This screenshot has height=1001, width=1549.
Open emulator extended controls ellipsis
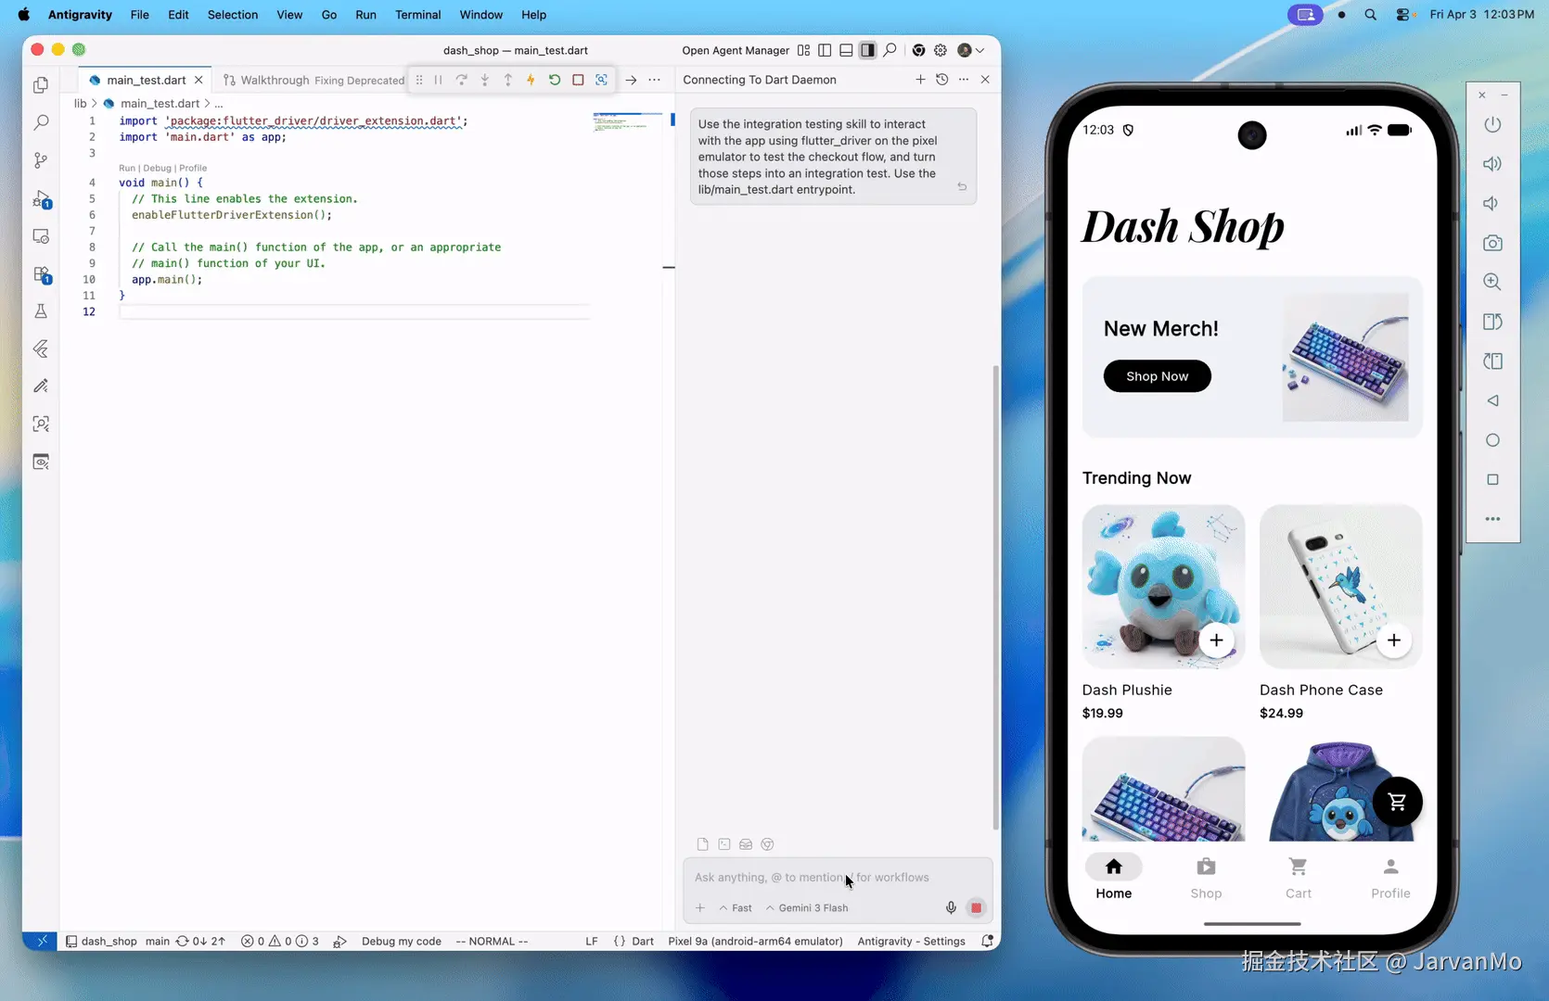(1492, 519)
